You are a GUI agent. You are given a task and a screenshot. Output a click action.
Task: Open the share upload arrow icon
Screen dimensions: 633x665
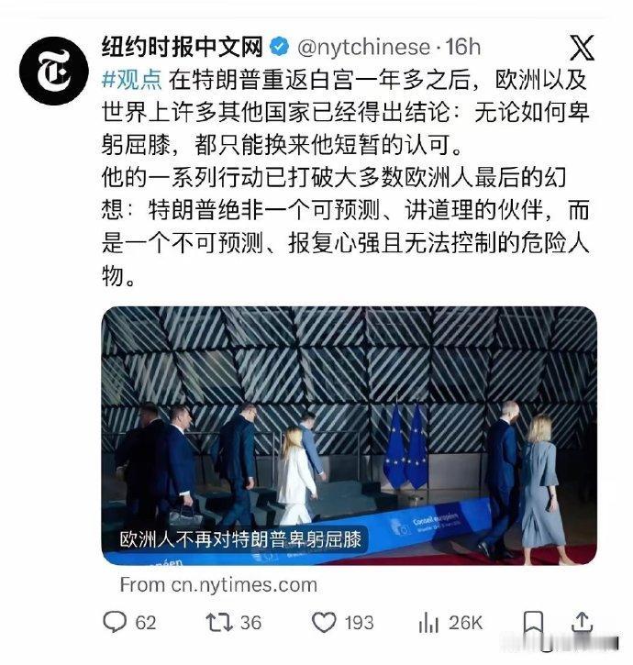[x=583, y=622]
